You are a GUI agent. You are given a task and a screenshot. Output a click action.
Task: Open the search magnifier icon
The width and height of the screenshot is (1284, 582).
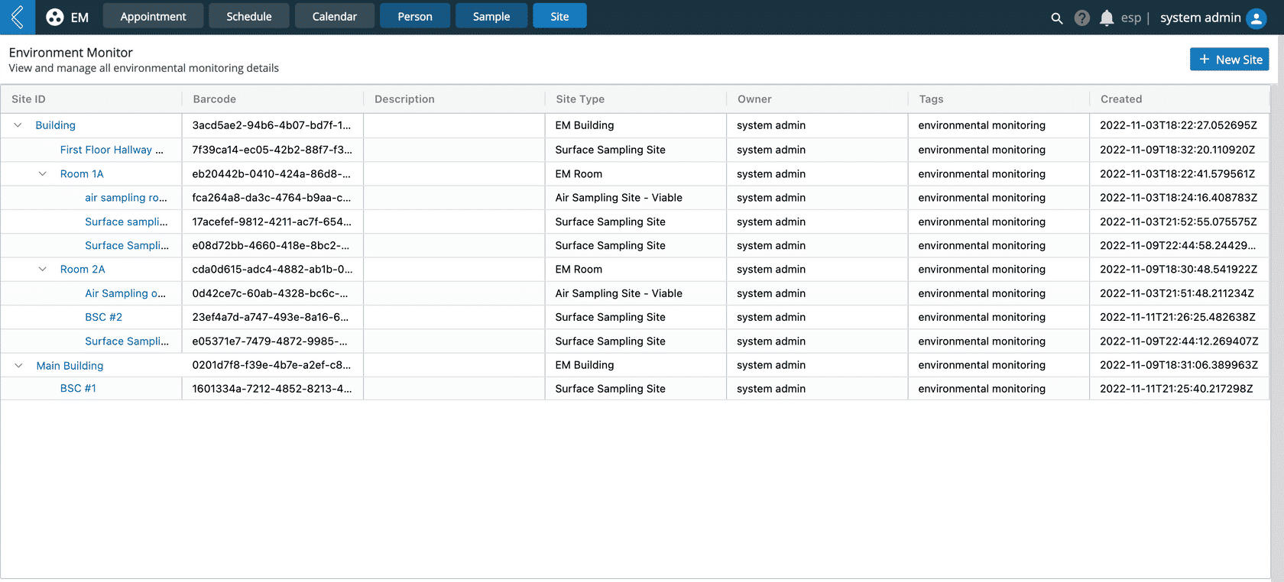(1057, 18)
